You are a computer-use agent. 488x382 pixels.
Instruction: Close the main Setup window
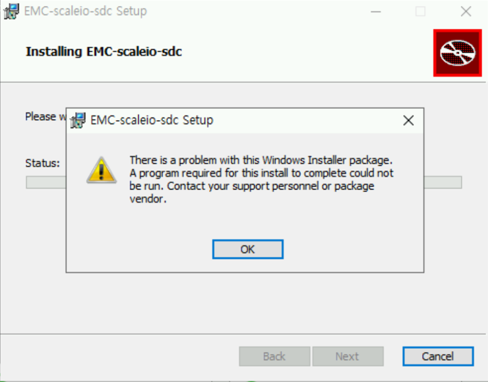tap(466, 11)
